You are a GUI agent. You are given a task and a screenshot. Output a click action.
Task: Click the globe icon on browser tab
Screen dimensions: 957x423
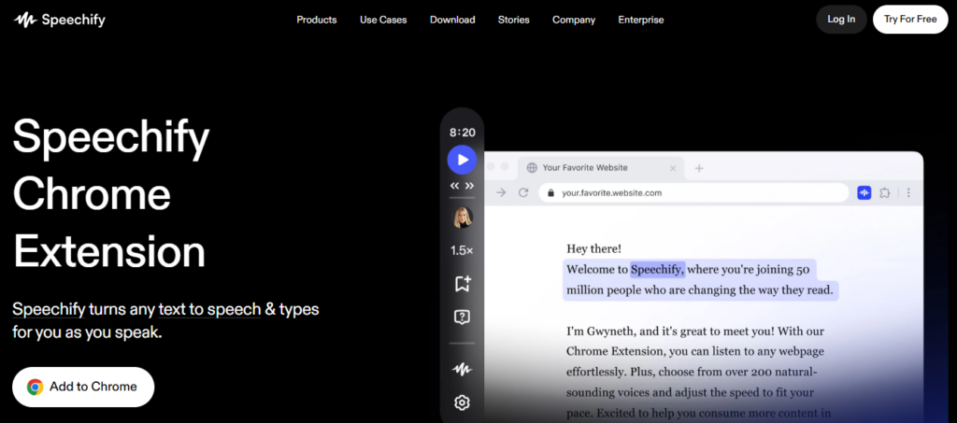532,168
